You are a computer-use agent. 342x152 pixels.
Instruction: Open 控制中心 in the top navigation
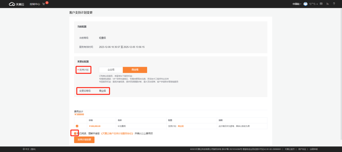point(35,4)
